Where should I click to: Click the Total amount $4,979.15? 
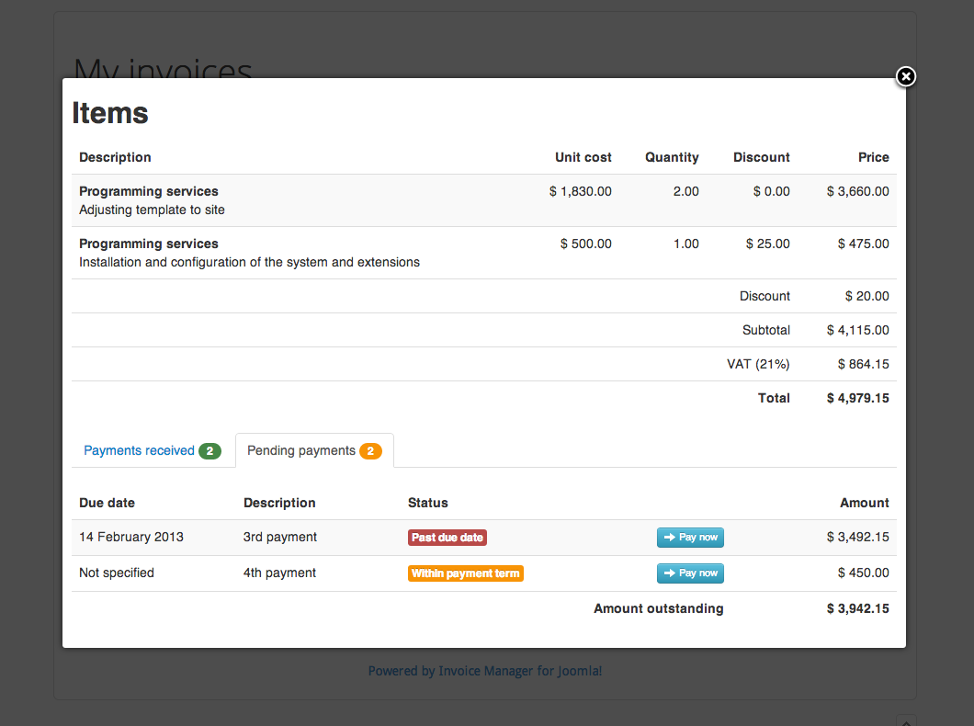point(857,398)
